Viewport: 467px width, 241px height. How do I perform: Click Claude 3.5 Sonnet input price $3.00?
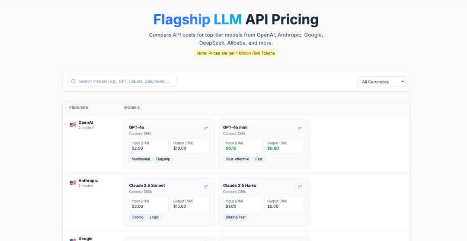click(138, 206)
